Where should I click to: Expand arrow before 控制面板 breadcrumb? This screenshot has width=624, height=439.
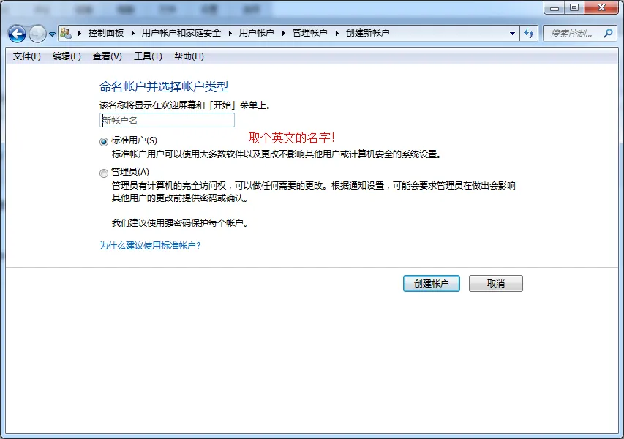(x=80, y=33)
